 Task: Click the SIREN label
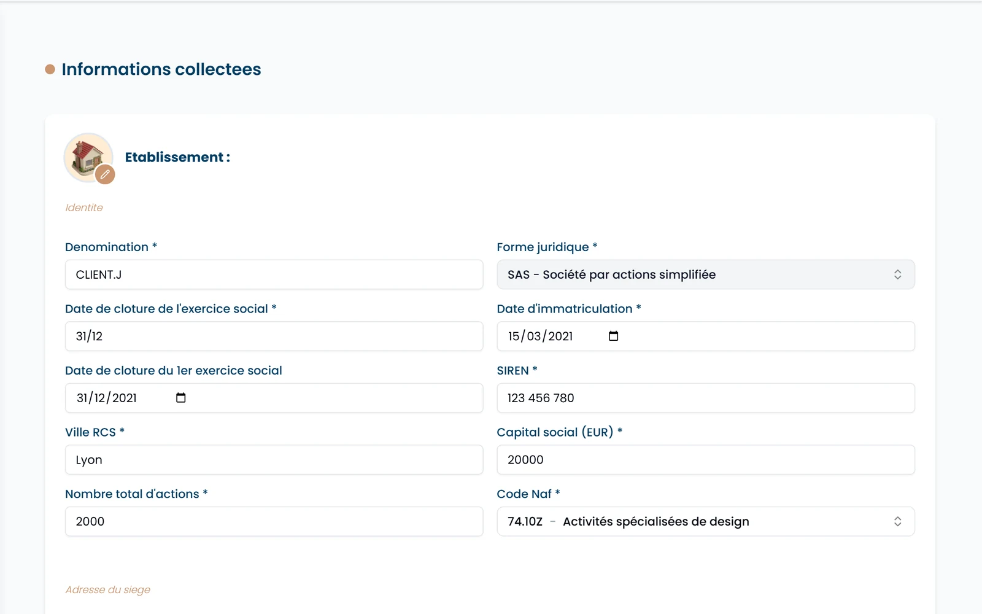517,370
